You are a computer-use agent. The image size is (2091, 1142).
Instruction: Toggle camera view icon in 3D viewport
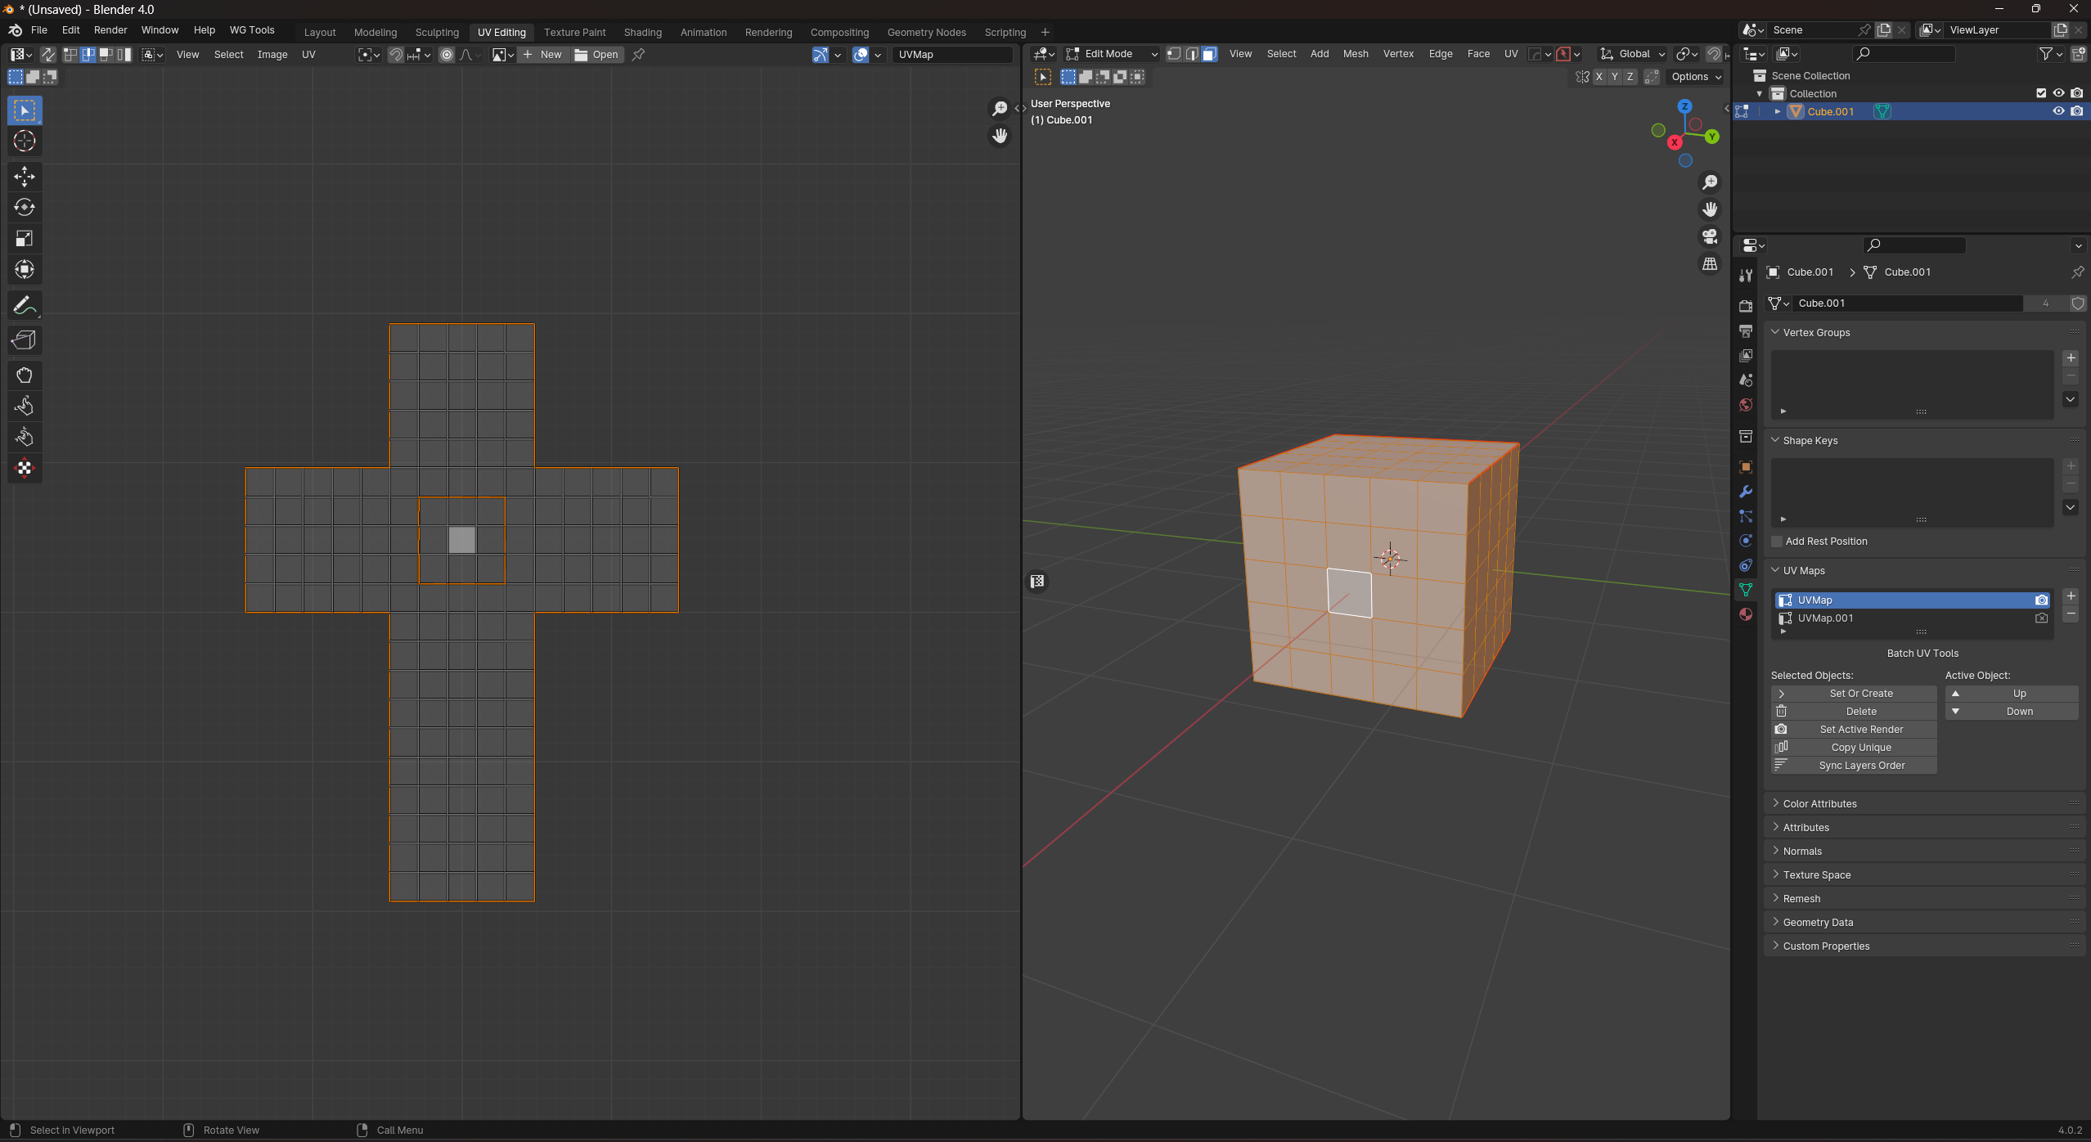(x=1710, y=236)
